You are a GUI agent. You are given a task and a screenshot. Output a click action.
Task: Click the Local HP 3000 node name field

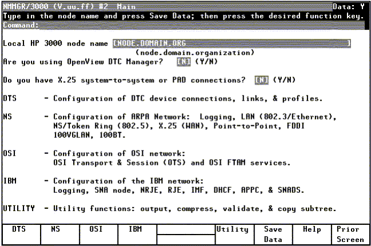click(x=232, y=43)
